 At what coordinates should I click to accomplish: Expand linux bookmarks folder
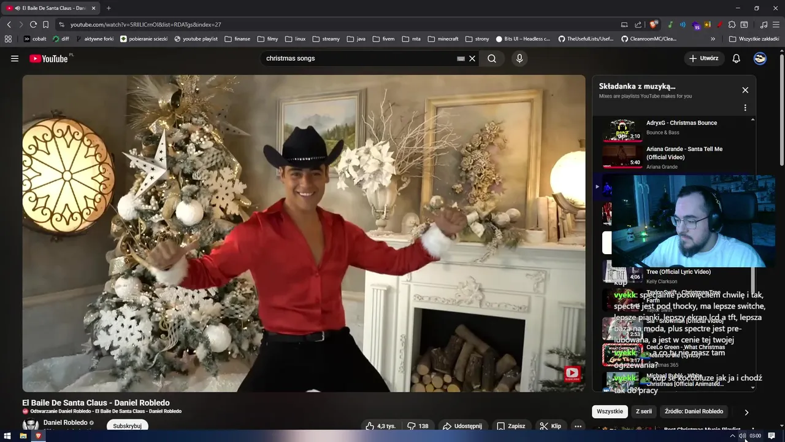click(295, 39)
